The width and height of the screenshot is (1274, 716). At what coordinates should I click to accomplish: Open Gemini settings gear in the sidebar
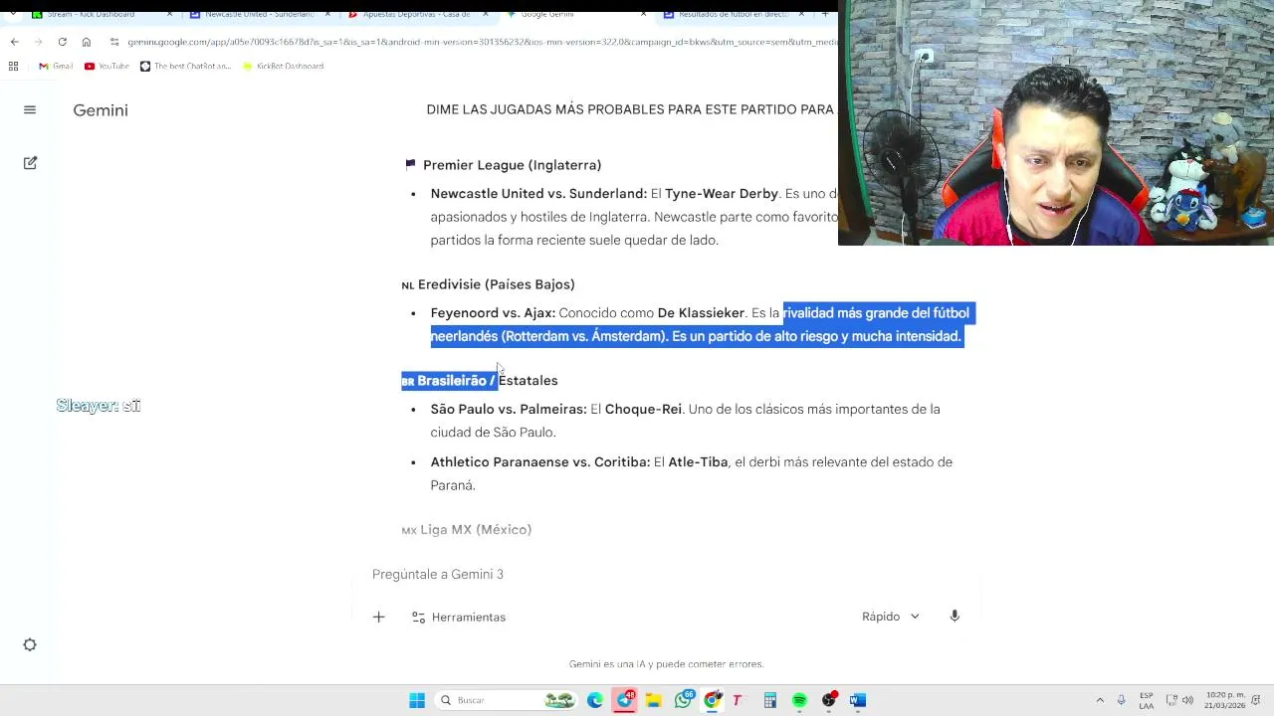click(30, 645)
